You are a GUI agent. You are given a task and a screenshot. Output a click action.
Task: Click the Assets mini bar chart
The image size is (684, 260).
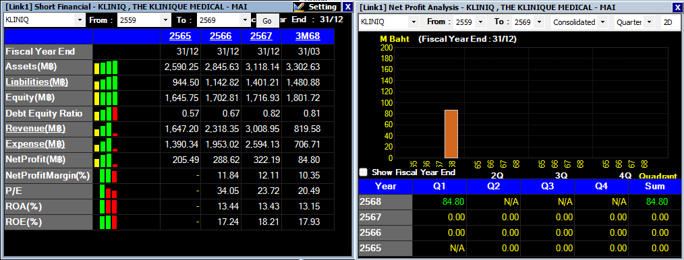pos(106,67)
